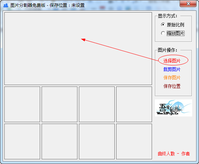Image resolution: width=199 pixels, height=164 pixels.
Task: Open the 保存位置 setting
Action: click(172, 86)
